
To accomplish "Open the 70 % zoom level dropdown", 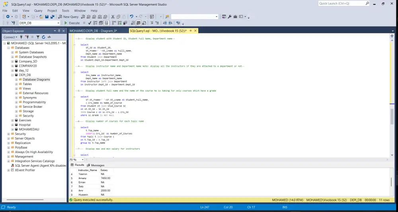I will click(x=82, y=160).
